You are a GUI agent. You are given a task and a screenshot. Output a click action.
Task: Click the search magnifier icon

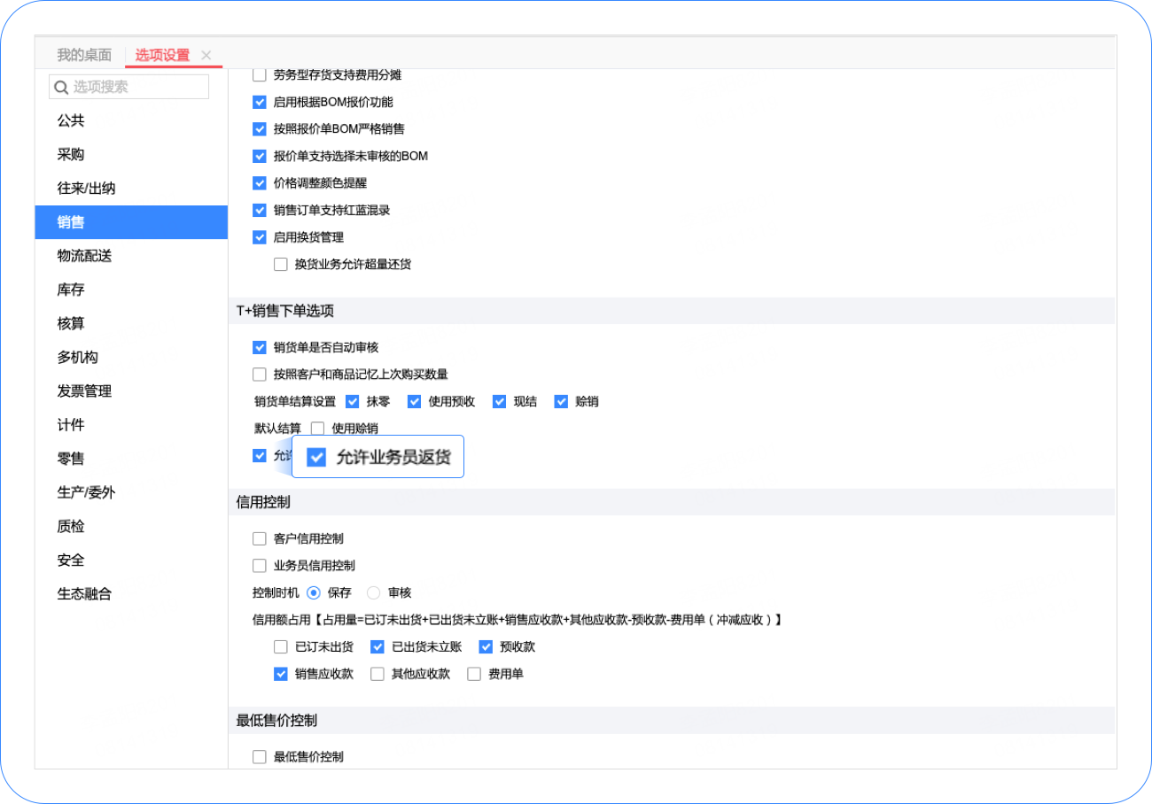pyautogui.click(x=61, y=87)
